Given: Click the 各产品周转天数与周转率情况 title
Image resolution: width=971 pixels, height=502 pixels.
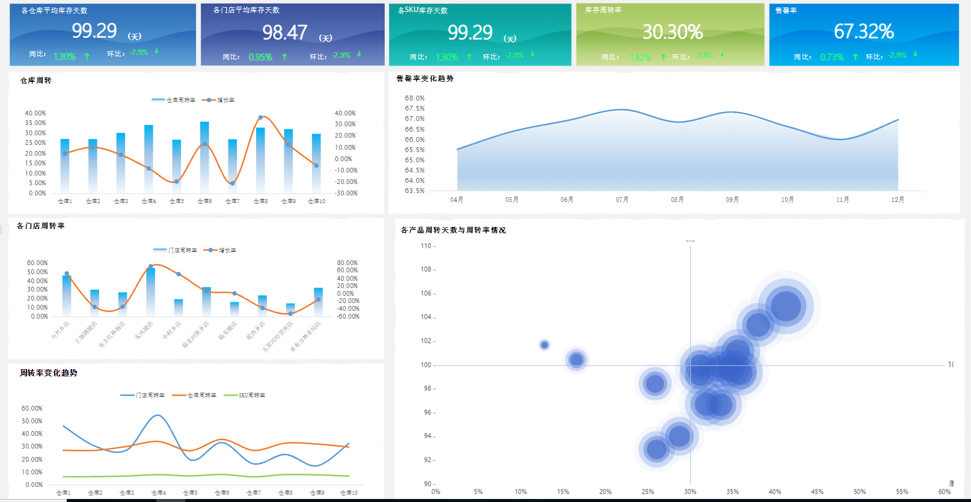Looking at the screenshot, I should coord(453,230).
